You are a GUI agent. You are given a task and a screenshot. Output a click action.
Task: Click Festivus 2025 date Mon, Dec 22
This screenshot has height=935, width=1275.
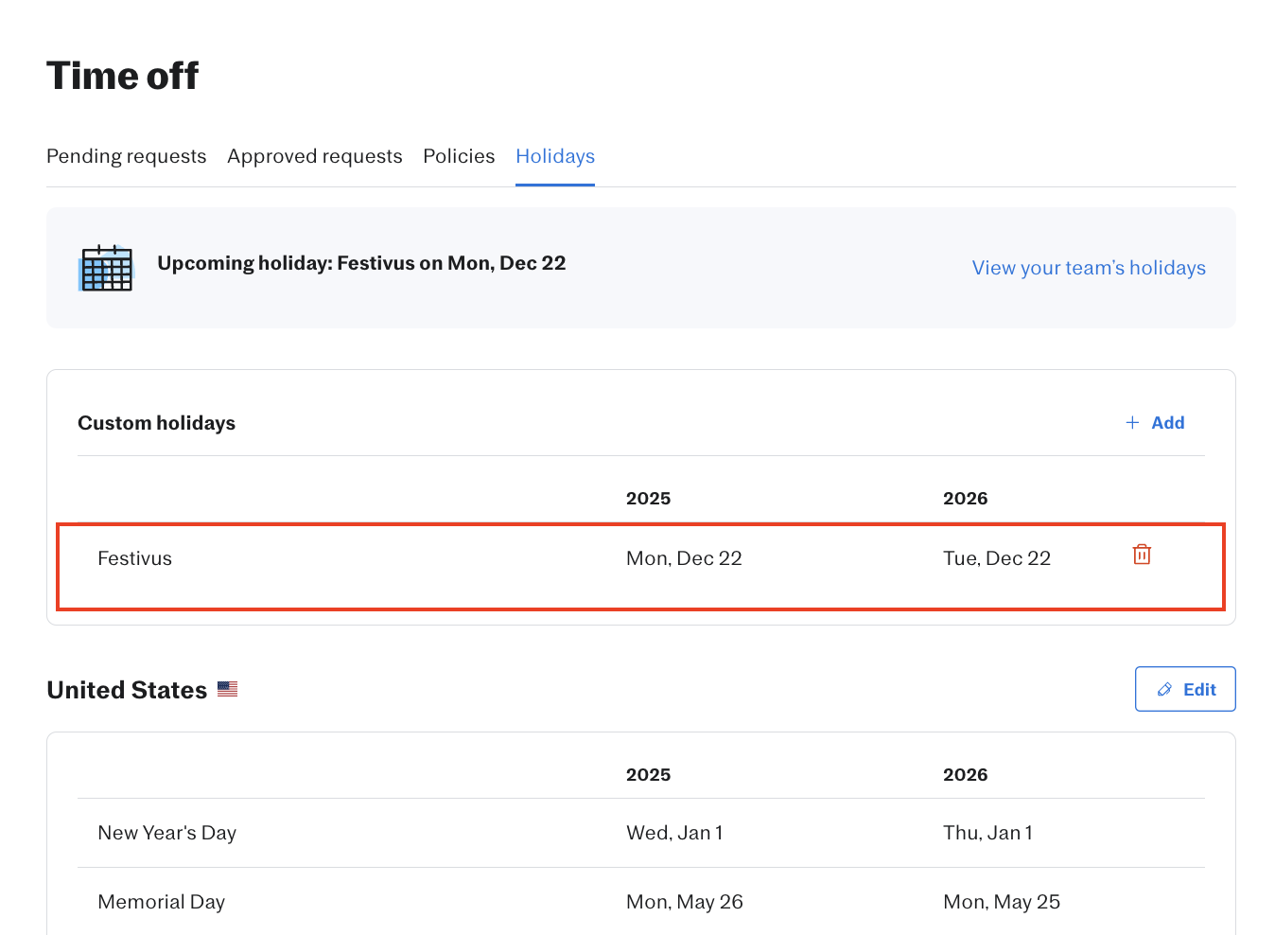pyautogui.click(x=684, y=558)
